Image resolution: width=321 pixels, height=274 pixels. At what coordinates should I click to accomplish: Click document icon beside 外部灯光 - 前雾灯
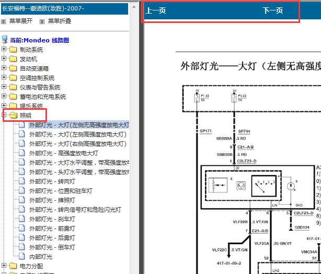pos(22,228)
